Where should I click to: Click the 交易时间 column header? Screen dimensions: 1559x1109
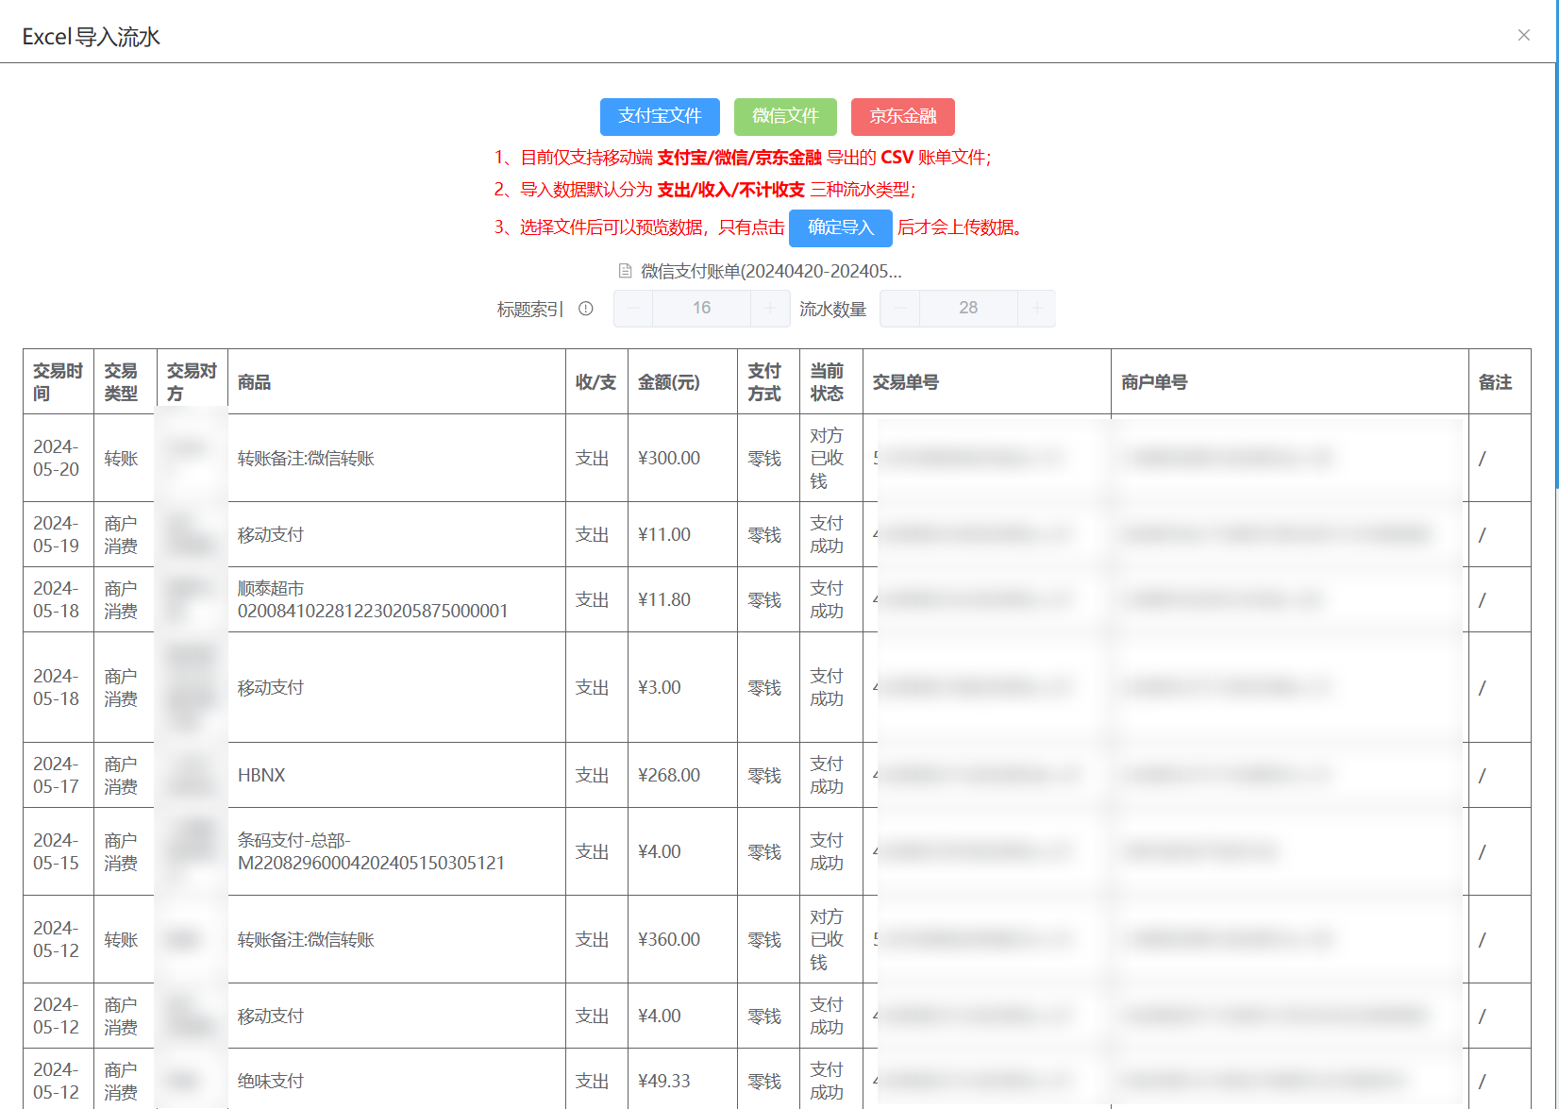coord(59,382)
